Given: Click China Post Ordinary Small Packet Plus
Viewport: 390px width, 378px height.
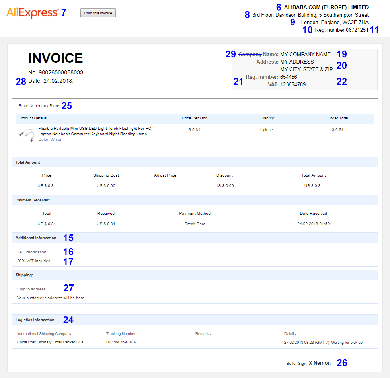Looking at the screenshot, I should coord(50,342).
